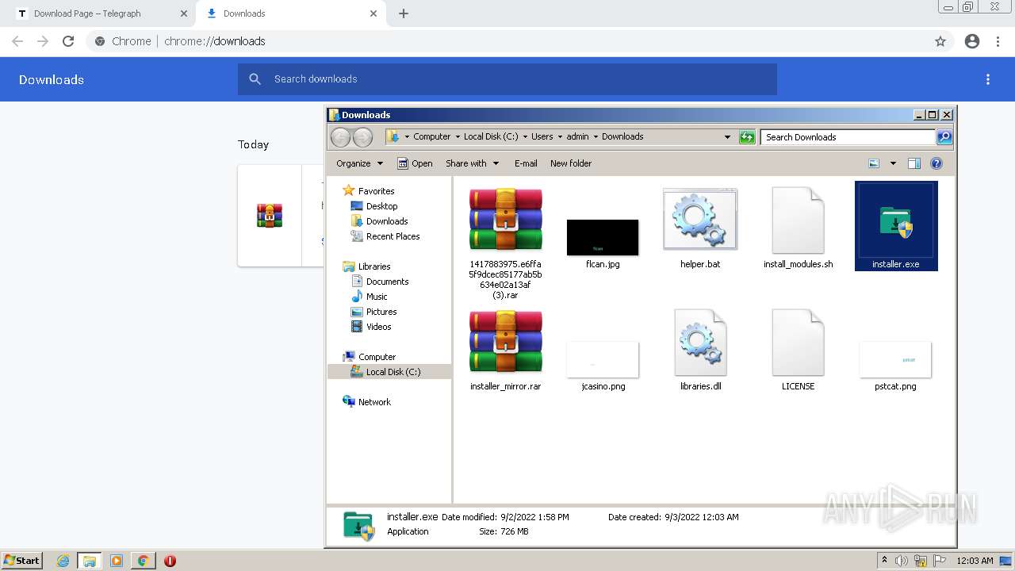Image resolution: width=1015 pixels, height=571 pixels.
Task: Click the Open toolbar button
Action: point(415,163)
